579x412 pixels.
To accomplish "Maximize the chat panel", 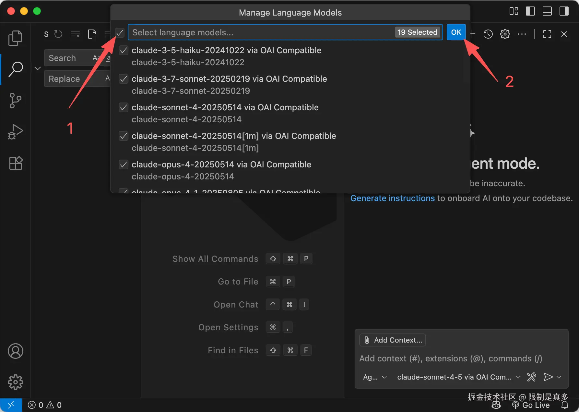I will [x=547, y=34].
